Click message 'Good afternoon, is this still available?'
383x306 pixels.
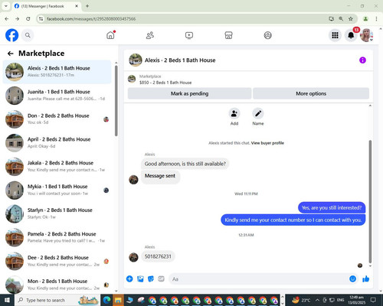pos(185,164)
